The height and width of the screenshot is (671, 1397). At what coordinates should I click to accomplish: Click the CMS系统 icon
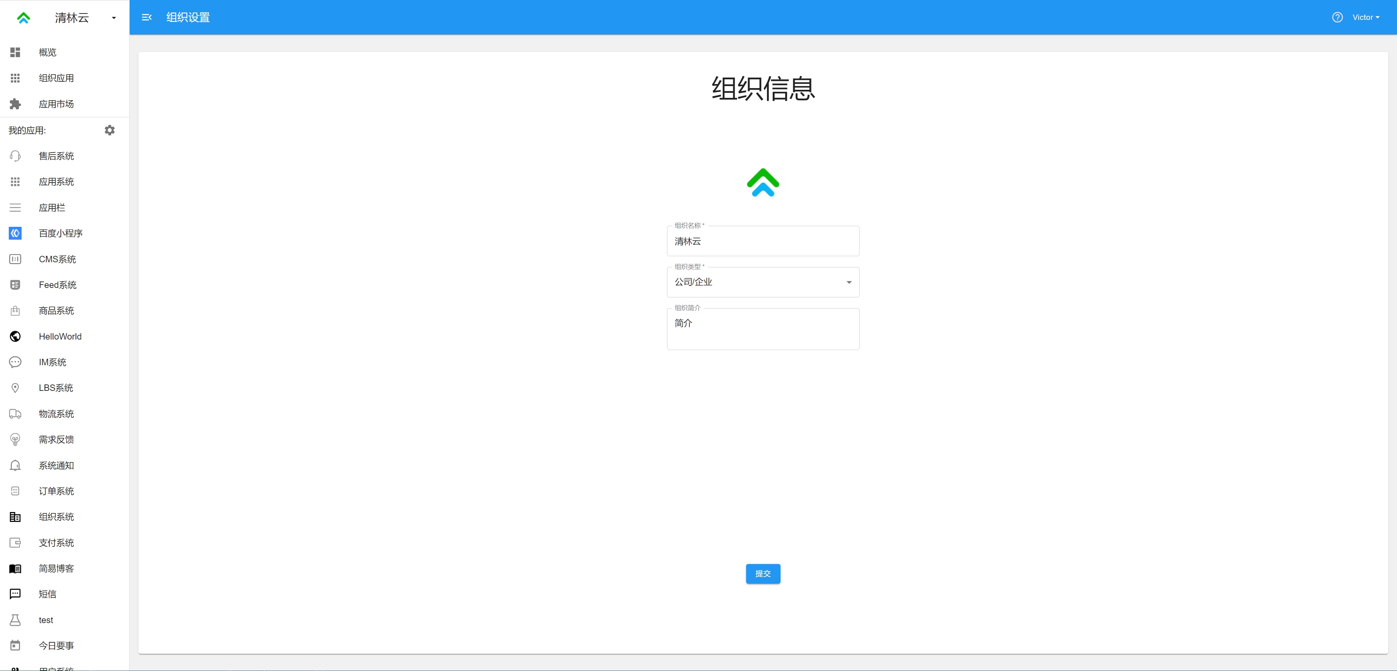15,259
